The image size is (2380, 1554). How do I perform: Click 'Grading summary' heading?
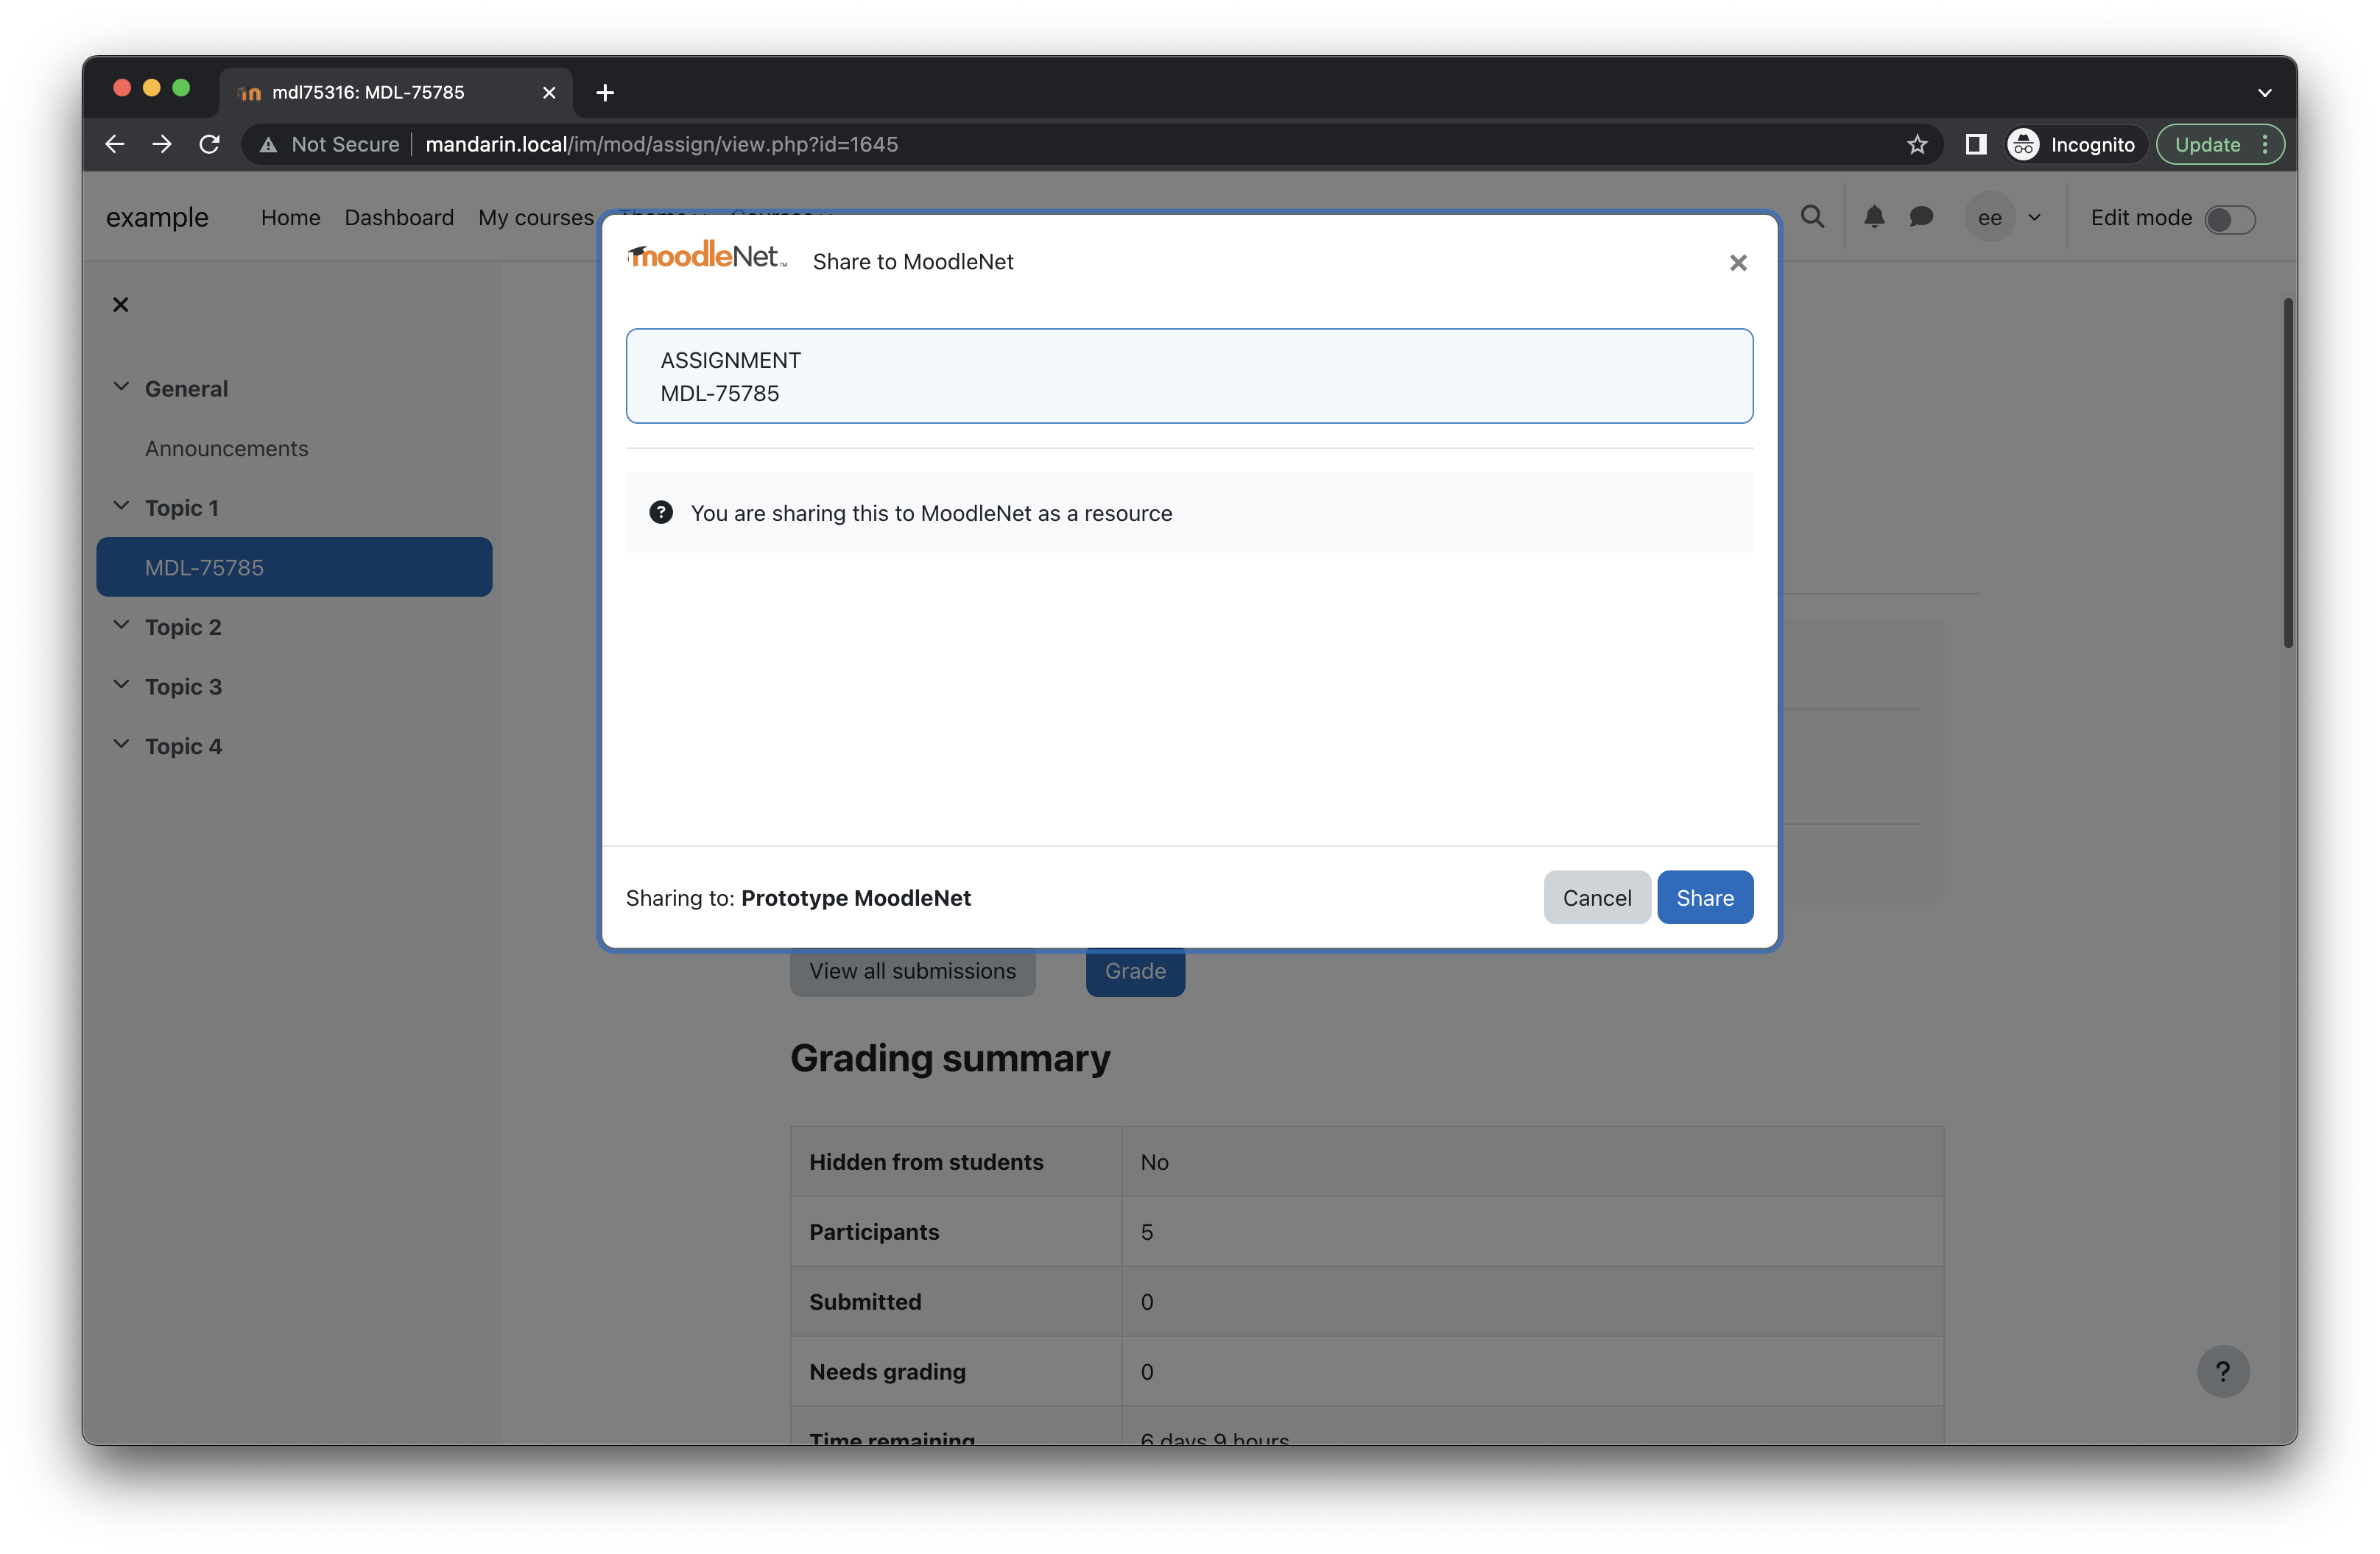pos(950,1057)
